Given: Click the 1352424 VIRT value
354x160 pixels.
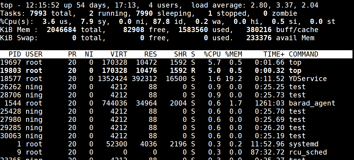Looking at the screenshot, I should [113, 79].
